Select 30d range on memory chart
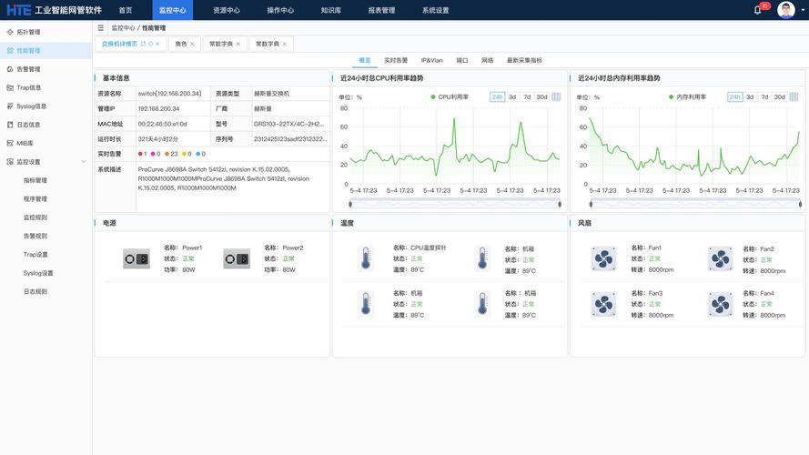809x455 pixels. [x=780, y=97]
